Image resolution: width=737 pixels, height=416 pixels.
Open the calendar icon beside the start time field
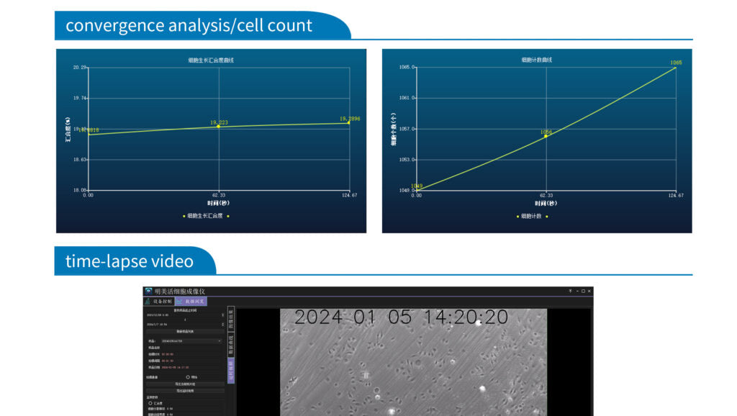click(222, 315)
